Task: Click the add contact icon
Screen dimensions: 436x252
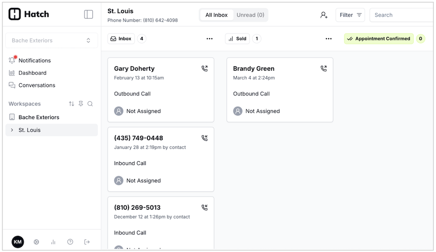Action: pos(324,15)
